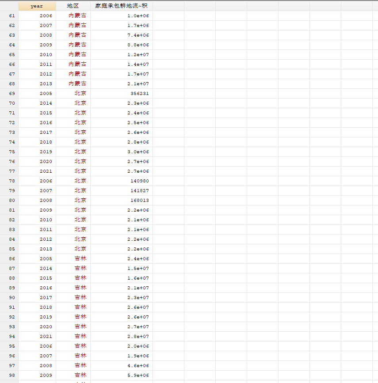Screen dimensions: 378x383
Task: Click the 1.2e+07 value in row 65
Action: pos(138,54)
